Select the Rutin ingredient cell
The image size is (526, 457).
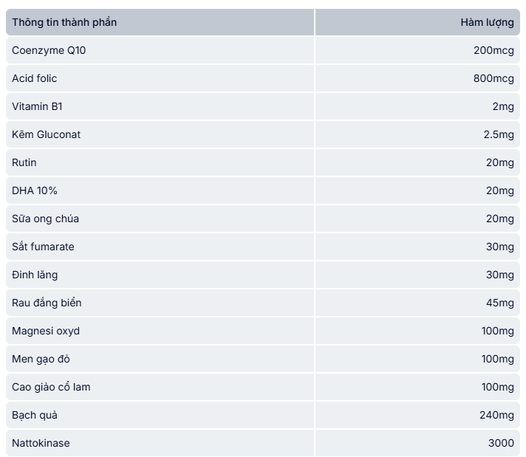coord(24,162)
